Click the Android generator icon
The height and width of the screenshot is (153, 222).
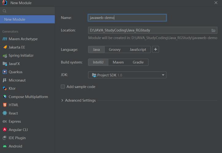coord(5,146)
